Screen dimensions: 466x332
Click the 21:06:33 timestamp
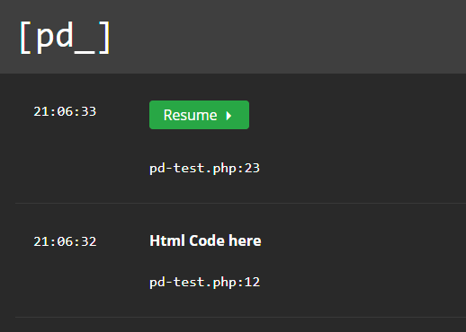(65, 111)
